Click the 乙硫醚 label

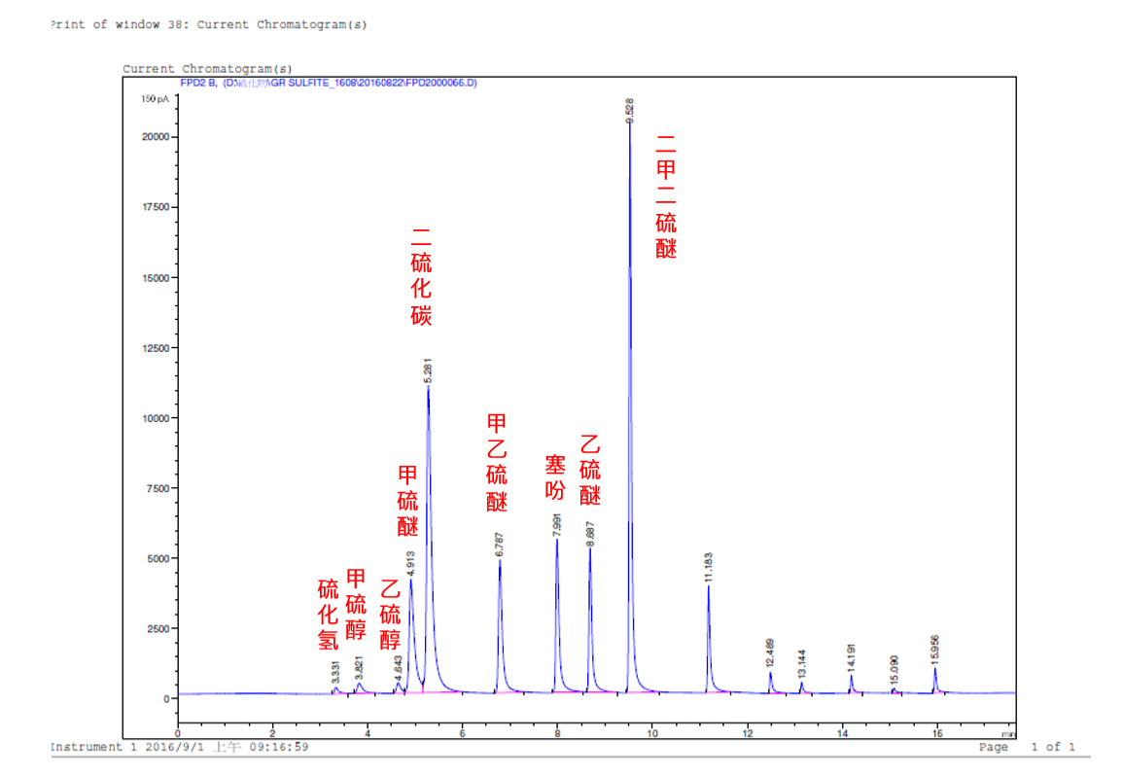click(590, 470)
